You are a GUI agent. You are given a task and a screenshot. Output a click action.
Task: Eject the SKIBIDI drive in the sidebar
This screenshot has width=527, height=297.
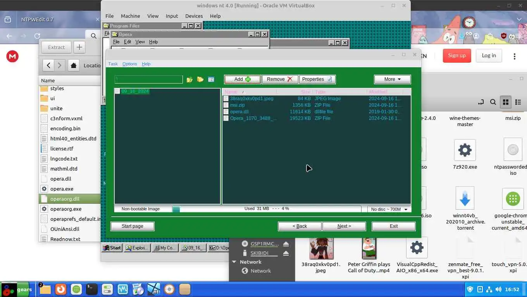click(286, 253)
